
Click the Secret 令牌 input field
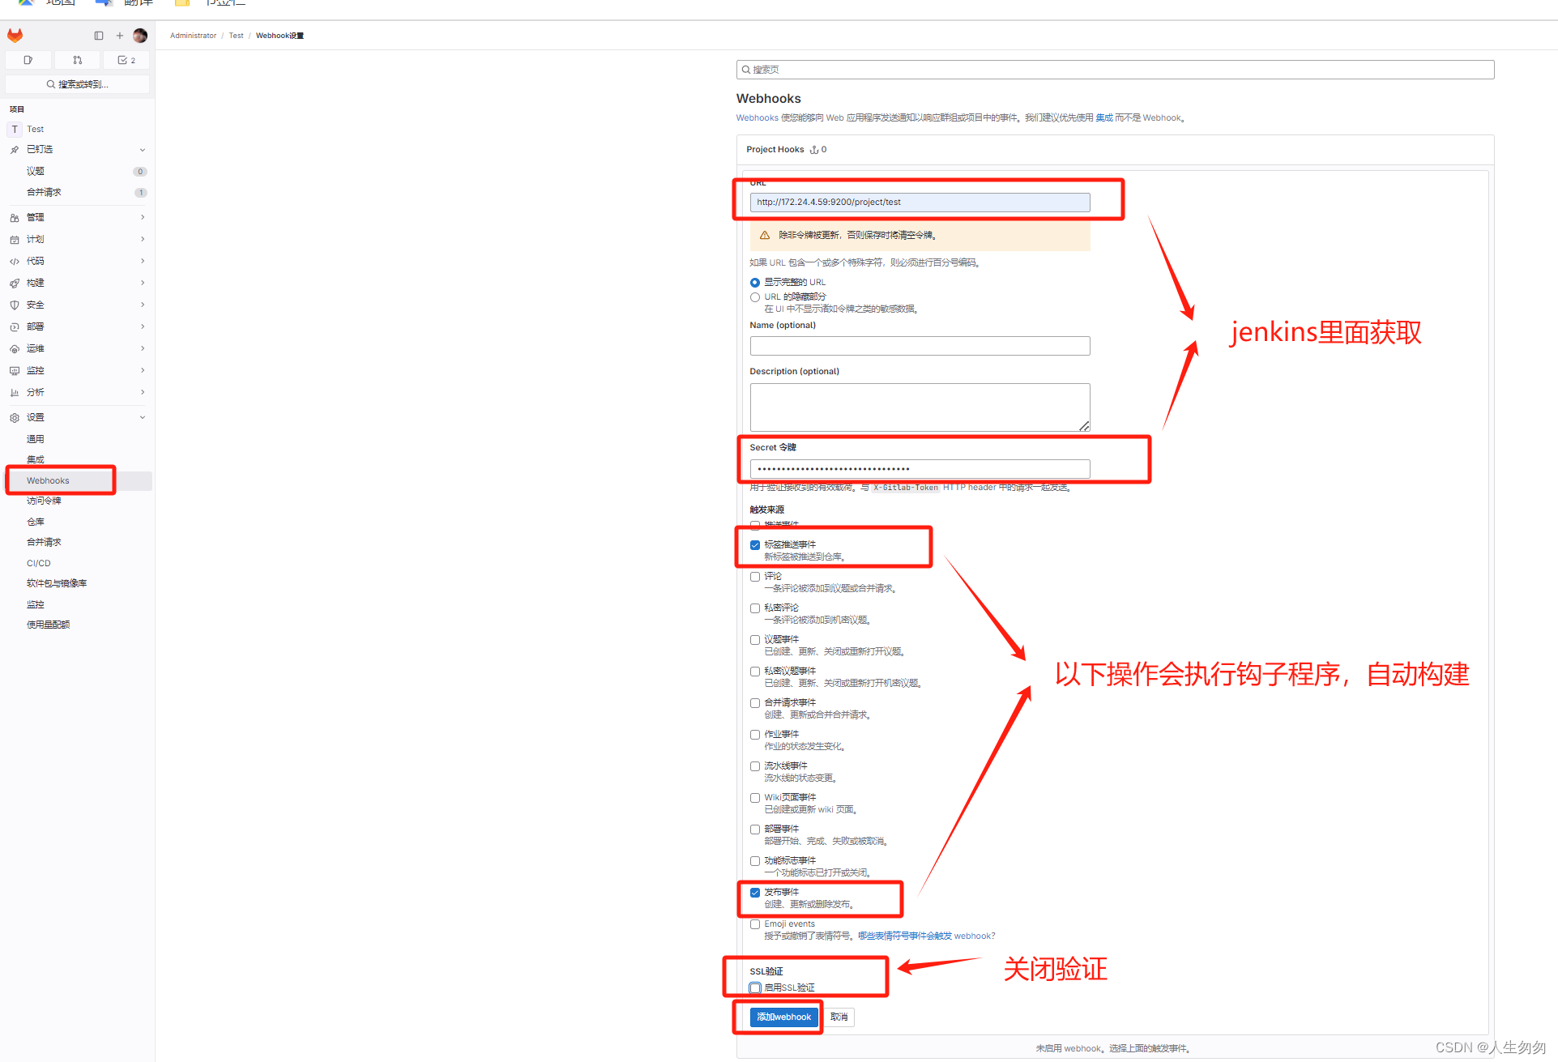(920, 469)
